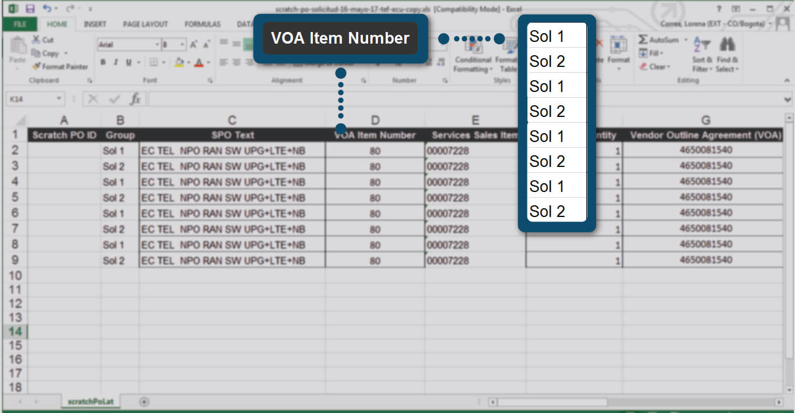Open the Clear dropdown in Editing group
795x413 pixels.
(x=656, y=67)
